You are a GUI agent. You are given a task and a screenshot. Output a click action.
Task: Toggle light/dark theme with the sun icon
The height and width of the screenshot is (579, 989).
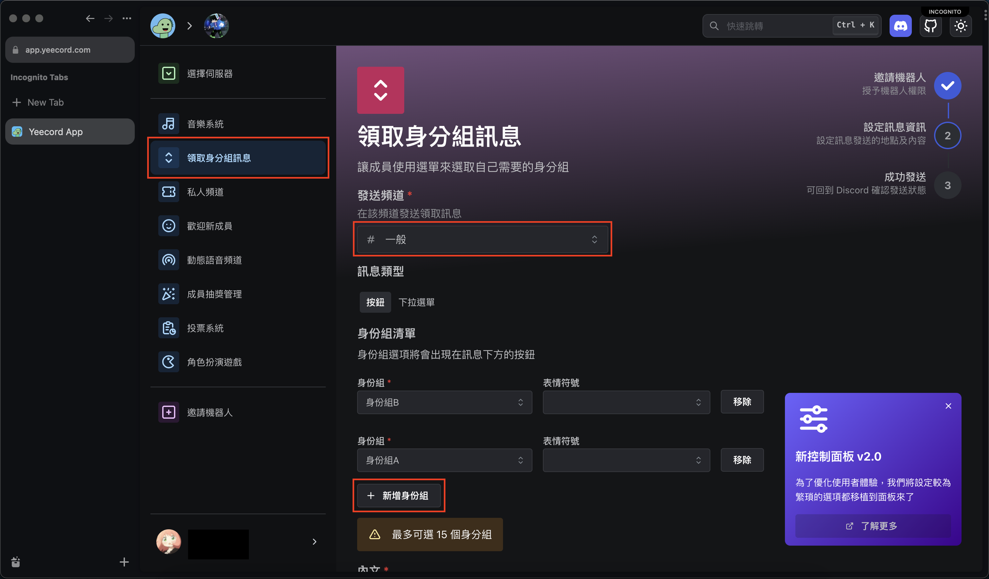coord(960,26)
